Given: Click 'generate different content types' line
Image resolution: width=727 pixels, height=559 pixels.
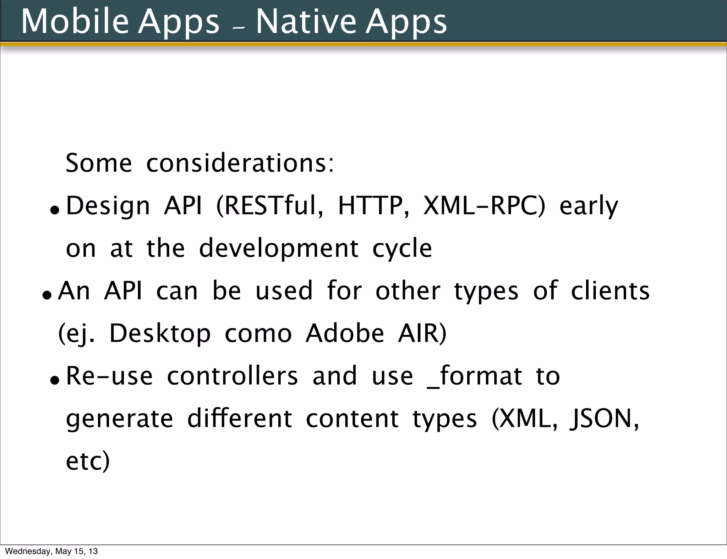Looking at the screenshot, I should pos(272,419).
